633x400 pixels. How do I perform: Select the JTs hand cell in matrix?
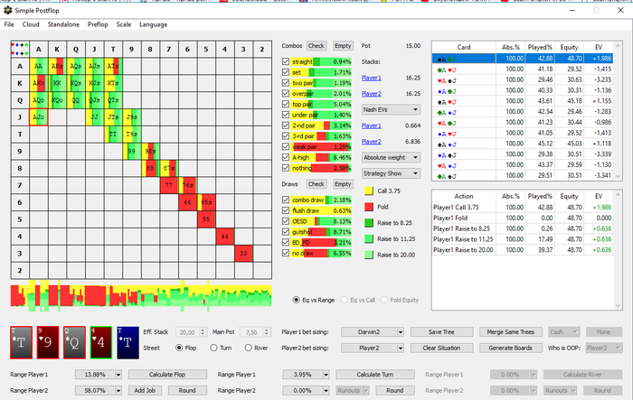click(x=113, y=117)
